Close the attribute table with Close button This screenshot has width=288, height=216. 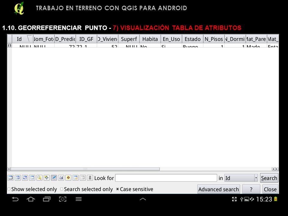point(270,189)
